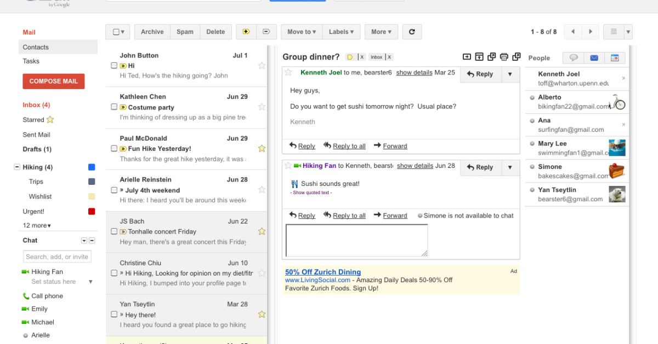Click the refresh mail icon
Screen dimensions: 658x344
coord(412,32)
